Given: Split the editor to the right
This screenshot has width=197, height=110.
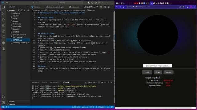Looking at the screenshot, I should point(109,7).
